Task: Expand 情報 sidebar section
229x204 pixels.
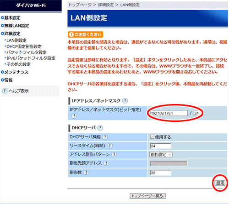Action: pos(7,80)
